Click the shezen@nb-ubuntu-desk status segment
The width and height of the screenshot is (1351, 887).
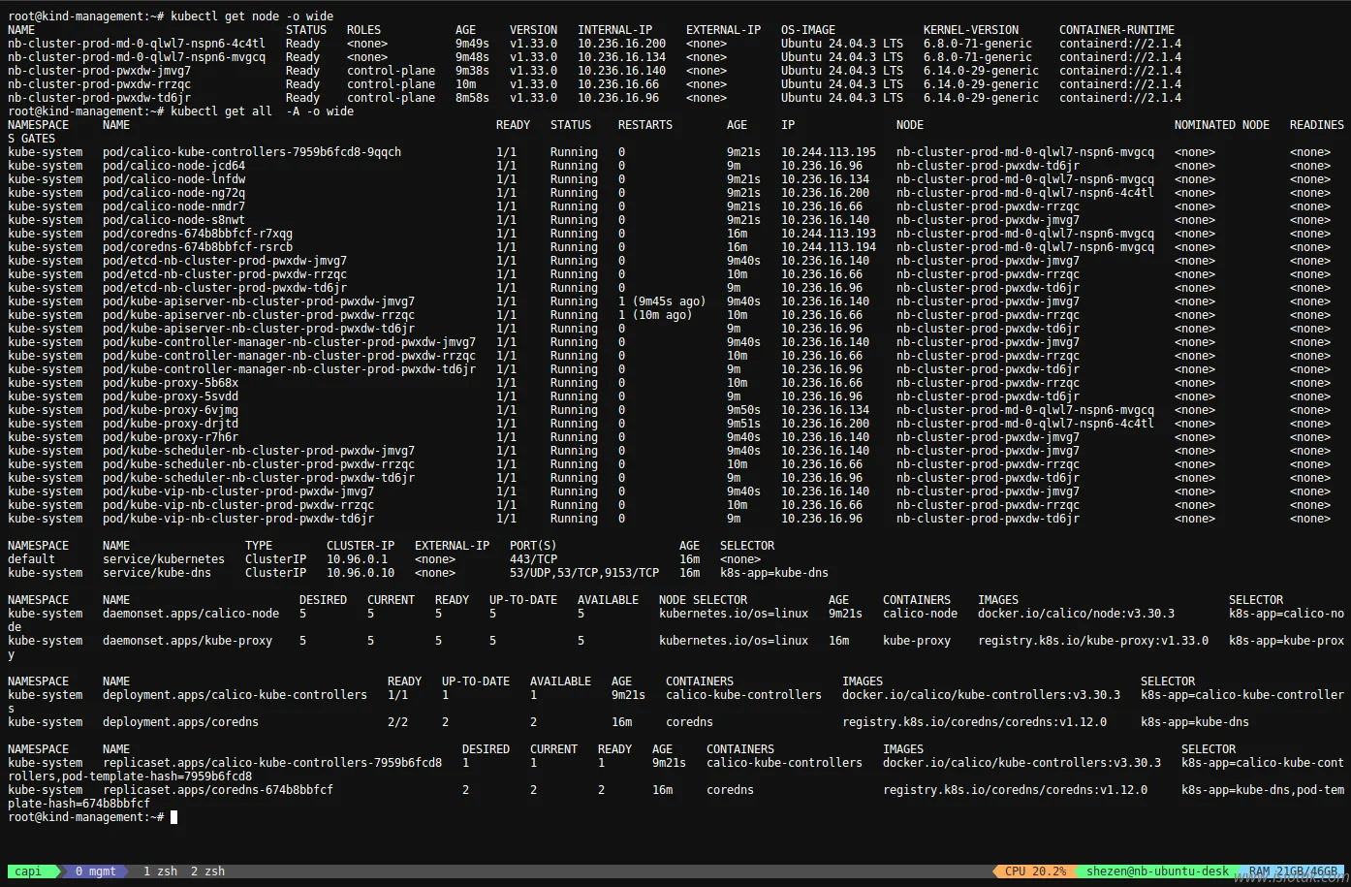[x=1157, y=871]
